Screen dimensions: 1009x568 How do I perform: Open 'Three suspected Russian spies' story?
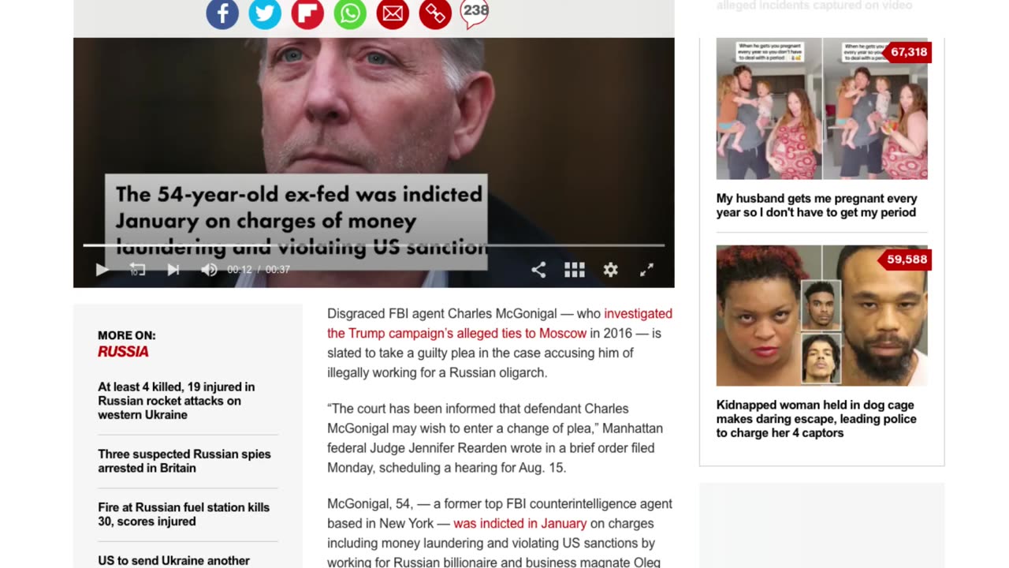[x=184, y=461]
